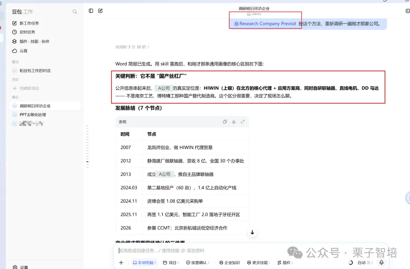Open 设置 at the sidebar bottom

[x=20, y=267]
